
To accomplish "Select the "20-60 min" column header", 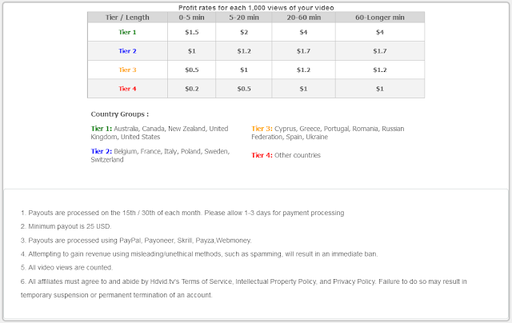I will 303,17.
